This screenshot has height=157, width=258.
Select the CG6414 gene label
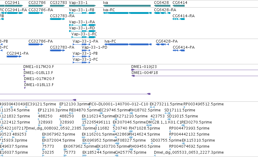tap(180, 3)
